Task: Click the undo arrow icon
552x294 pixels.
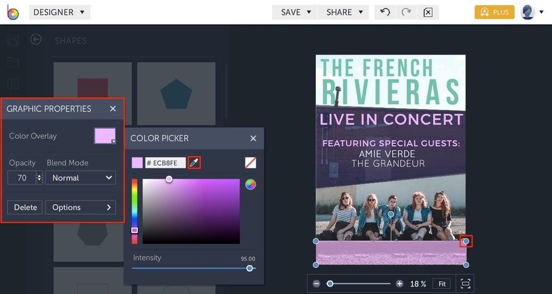Action: (x=385, y=12)
